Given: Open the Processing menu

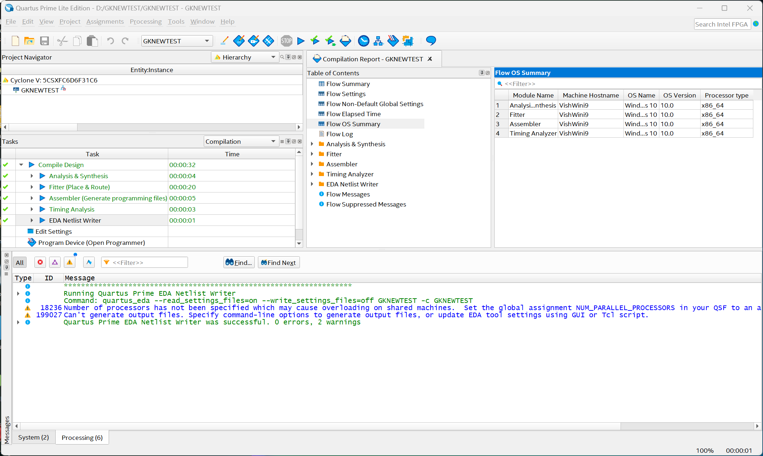Looking at the screenshot, I should [x=146, y=22].
